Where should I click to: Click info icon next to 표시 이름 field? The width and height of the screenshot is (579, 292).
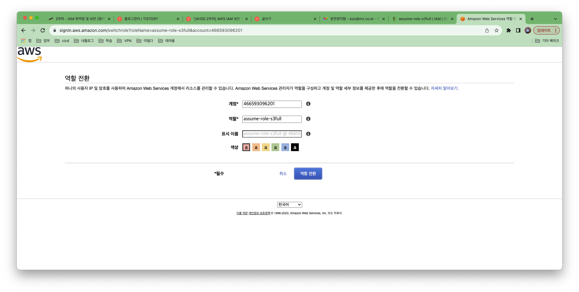point(308,134)
